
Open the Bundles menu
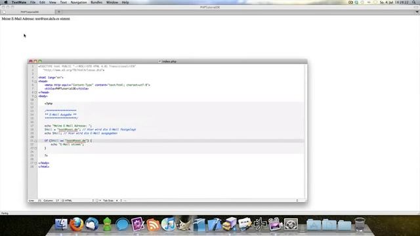click(96, 2)
